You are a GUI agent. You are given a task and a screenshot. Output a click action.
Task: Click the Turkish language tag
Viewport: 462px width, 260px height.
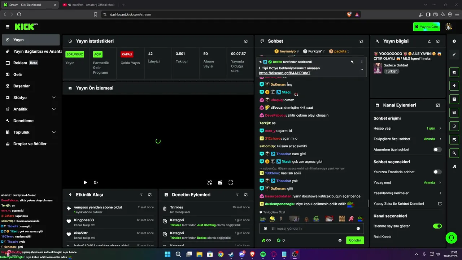(x=391, y=71)
